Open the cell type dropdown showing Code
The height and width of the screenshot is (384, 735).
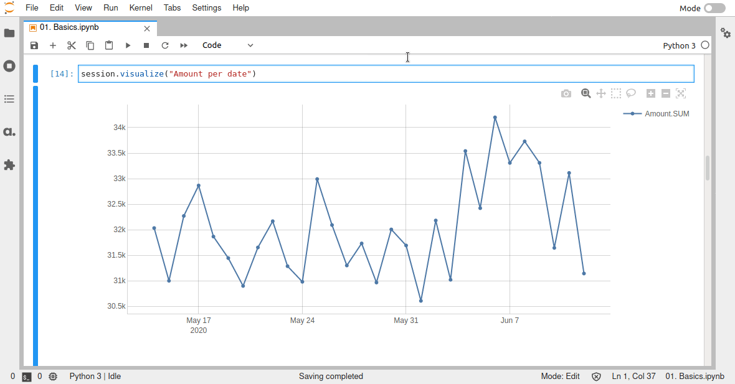(227, 45)
